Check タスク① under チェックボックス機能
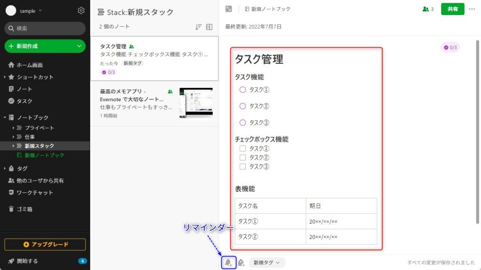Image resolution: width=481 pixels, height=270 pixels. [243, 149]
